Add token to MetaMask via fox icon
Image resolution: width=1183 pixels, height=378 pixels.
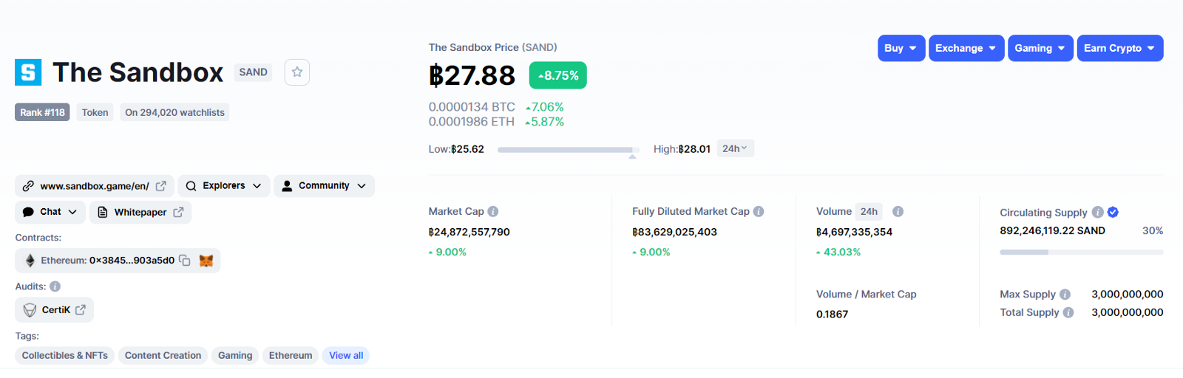pyautogui.click(x=206, y=261)
